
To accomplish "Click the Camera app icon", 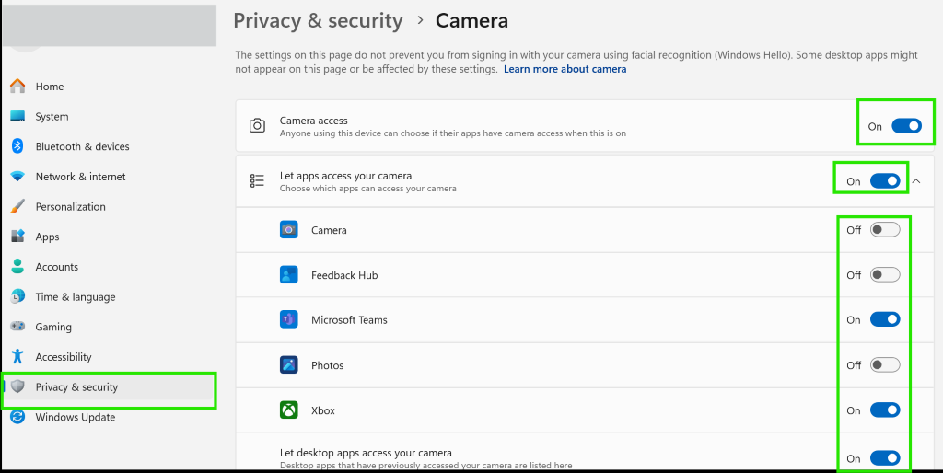I will [x=288, y=230].
